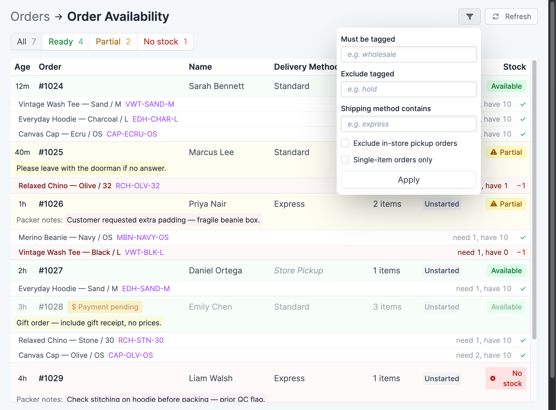Open SKU link CAP-OLV-OS

coord(131,355)
